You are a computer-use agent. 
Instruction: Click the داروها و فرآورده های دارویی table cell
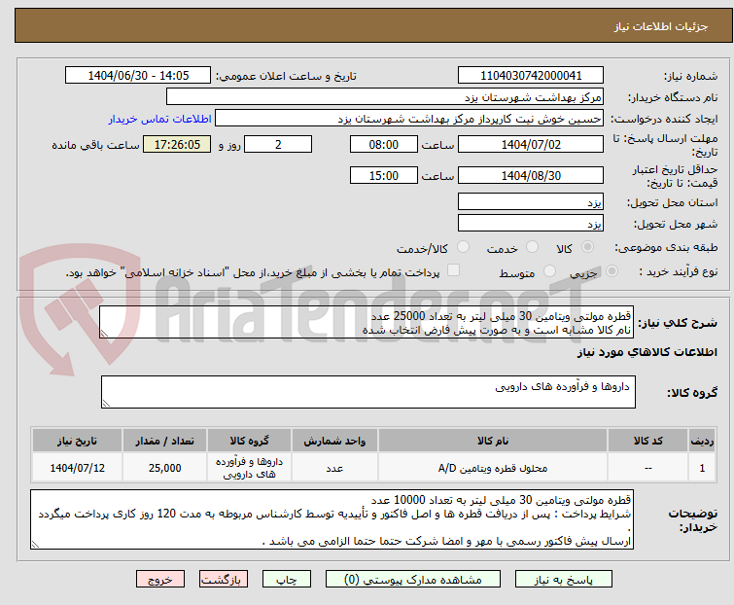(249, 468)
